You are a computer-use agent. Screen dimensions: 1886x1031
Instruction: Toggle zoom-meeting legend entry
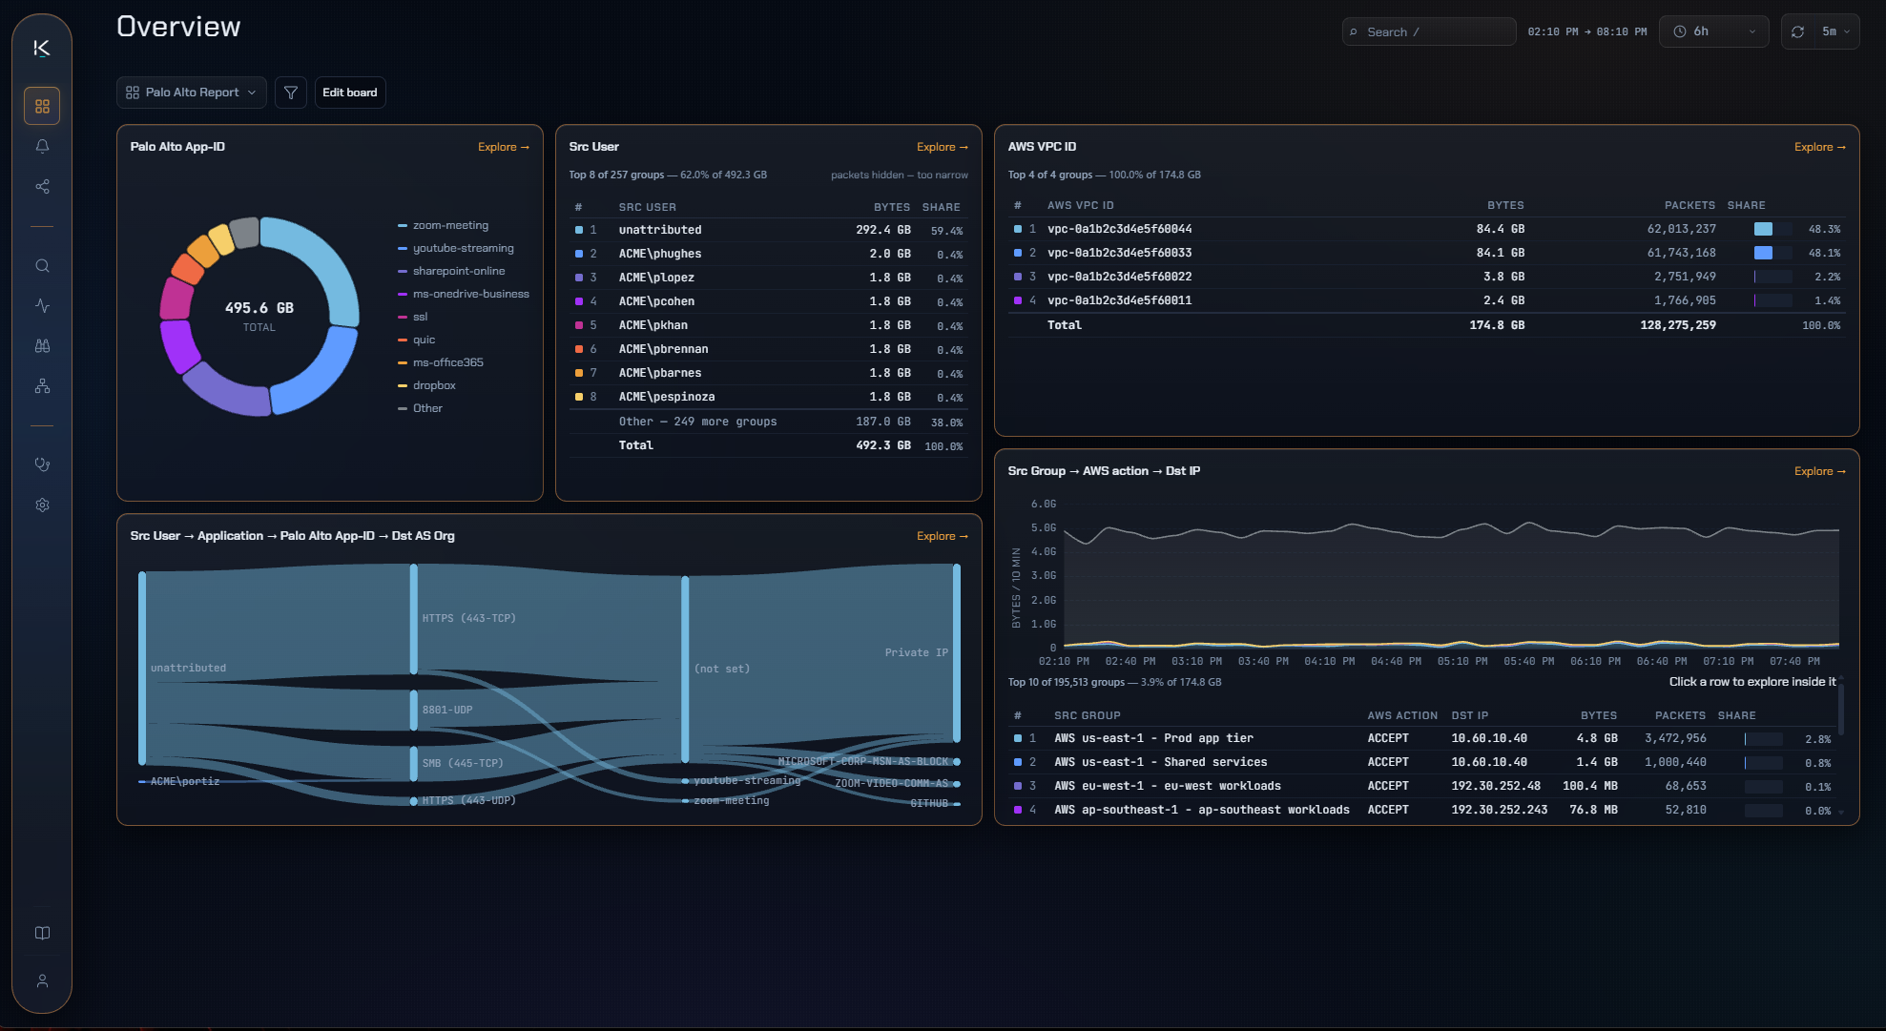444,225
